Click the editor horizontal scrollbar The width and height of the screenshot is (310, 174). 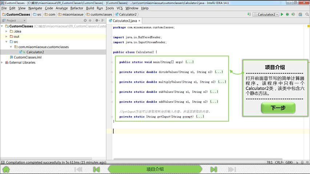pos(198,159)
